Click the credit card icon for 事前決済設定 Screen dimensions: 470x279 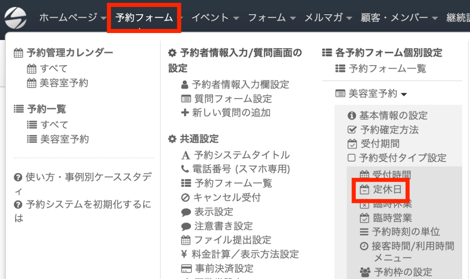186,268
